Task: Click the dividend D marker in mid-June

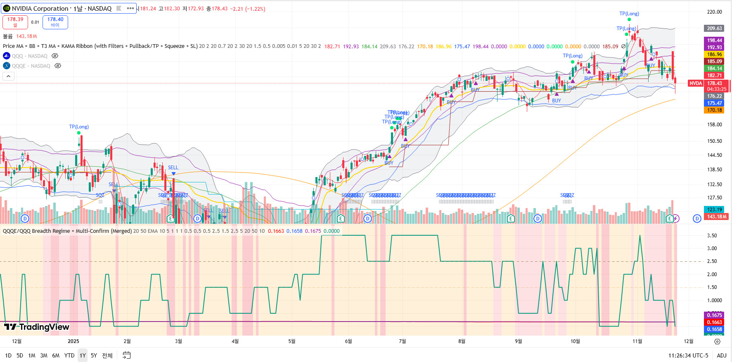Action: click(x=368, y=218)
